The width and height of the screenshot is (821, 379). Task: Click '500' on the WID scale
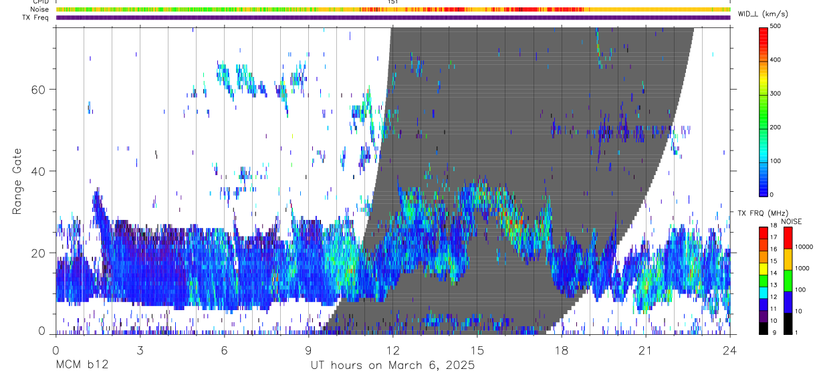point(776,26)
